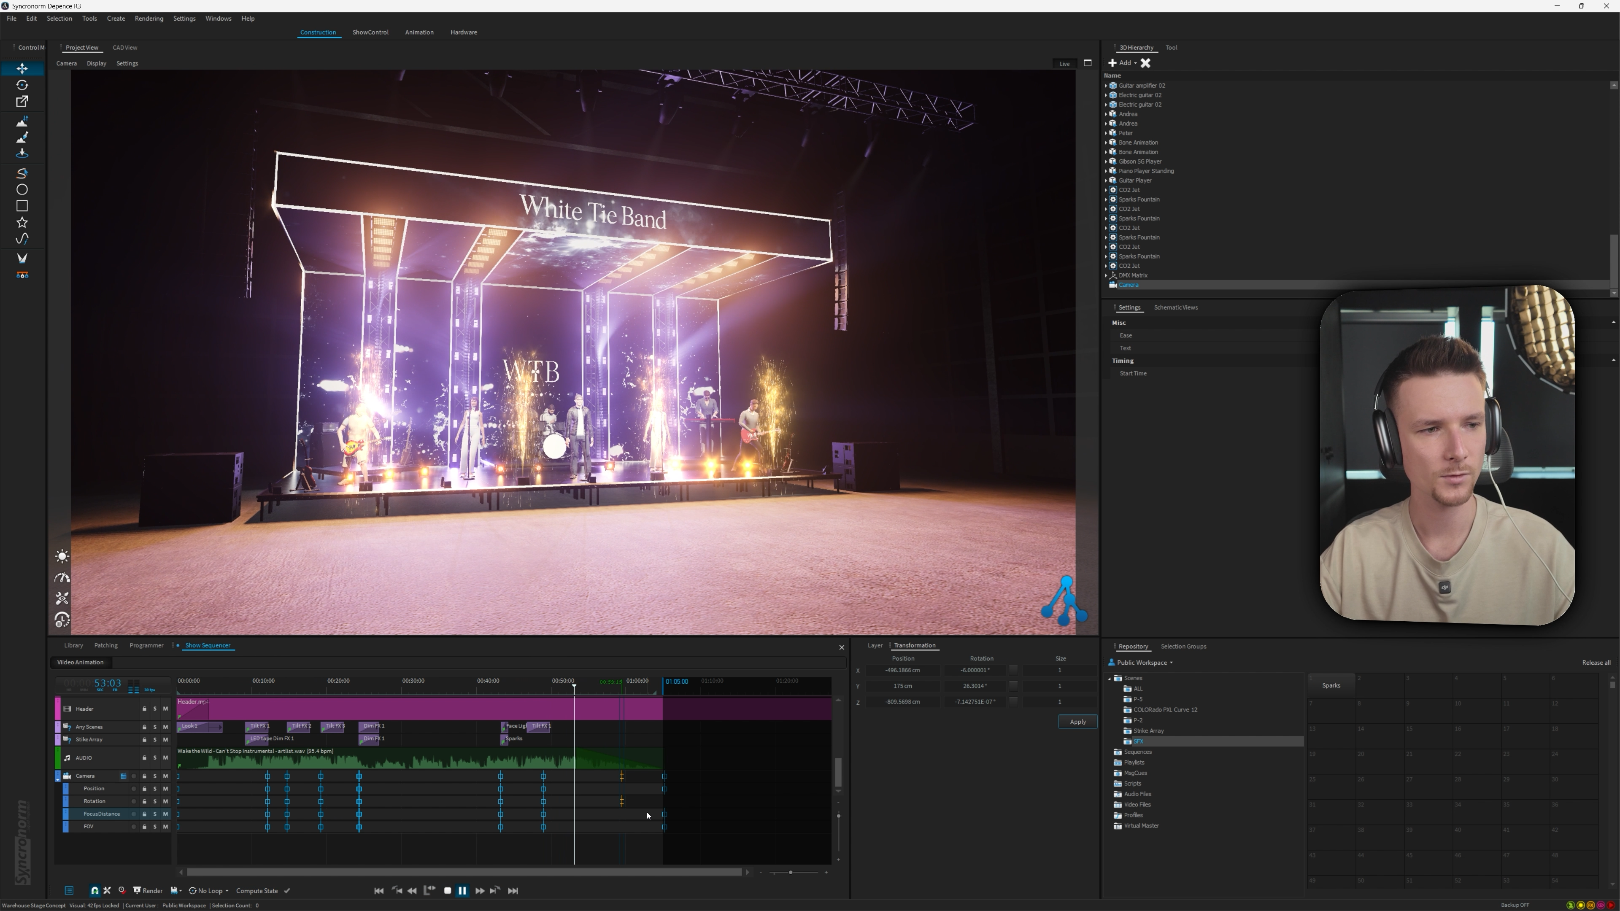Select the rotate tool in left toolbar
Image resolution: width=1620 pixels, height=911 pixels.
click(x=22, y=85)
